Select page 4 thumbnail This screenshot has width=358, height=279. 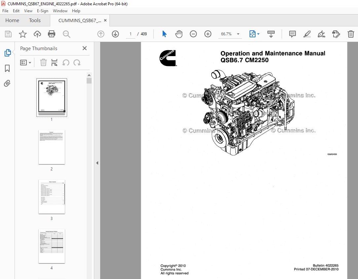point(52,246)
